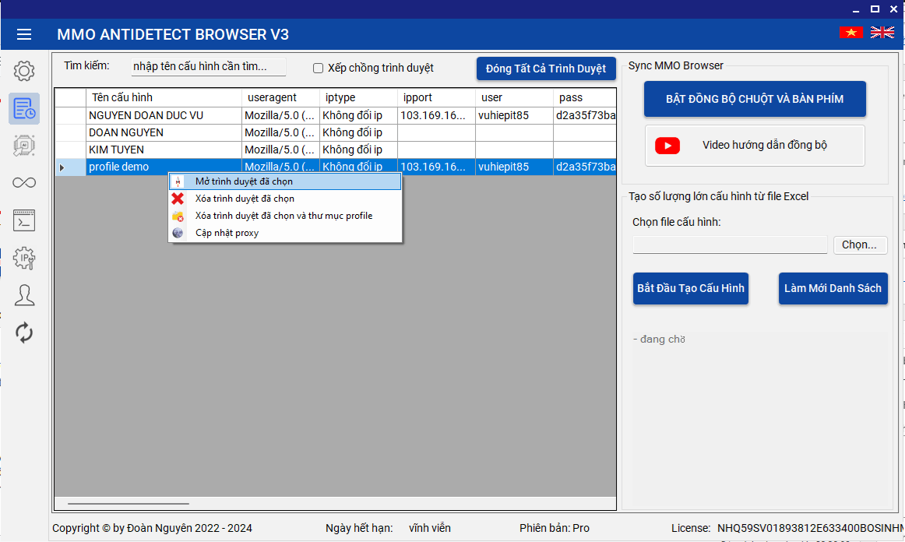Select the profile list sidebar icon
905x542 pixels.
coord(24,108)
